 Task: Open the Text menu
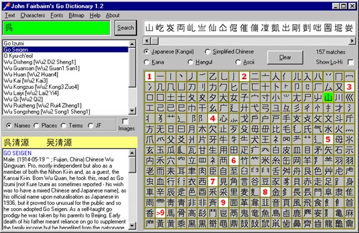coord(10,16)
